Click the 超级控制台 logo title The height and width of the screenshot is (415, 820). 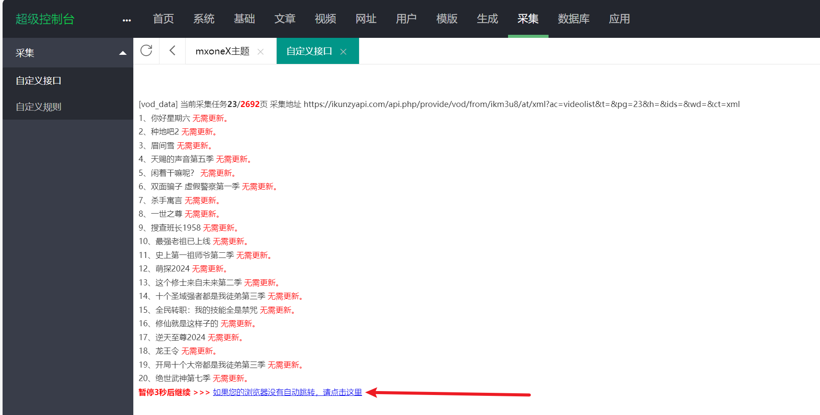[45, 19]
